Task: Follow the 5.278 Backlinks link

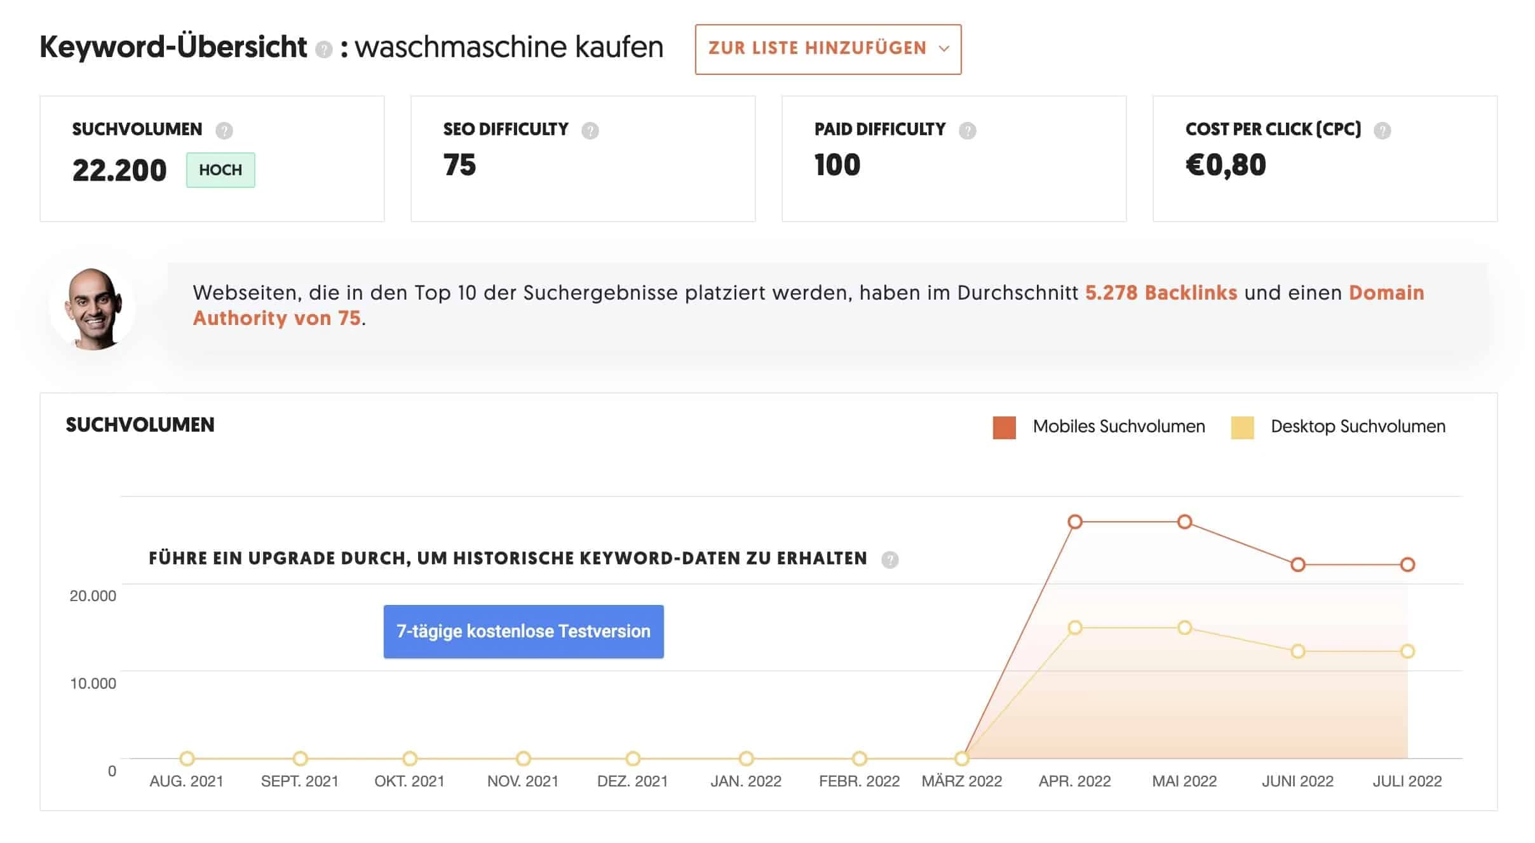Action: click(1160, 293)
